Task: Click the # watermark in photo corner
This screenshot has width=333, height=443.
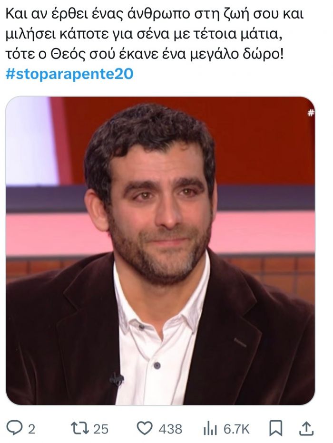Action: click(311, 113)
